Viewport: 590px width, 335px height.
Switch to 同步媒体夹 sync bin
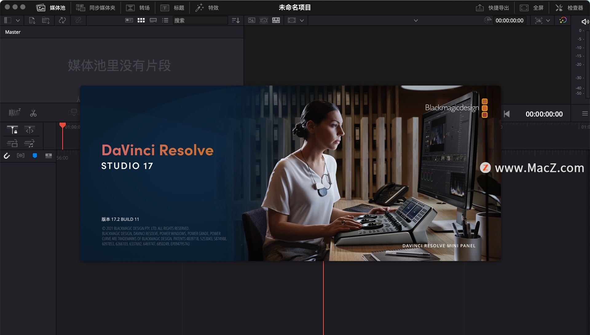96,8
